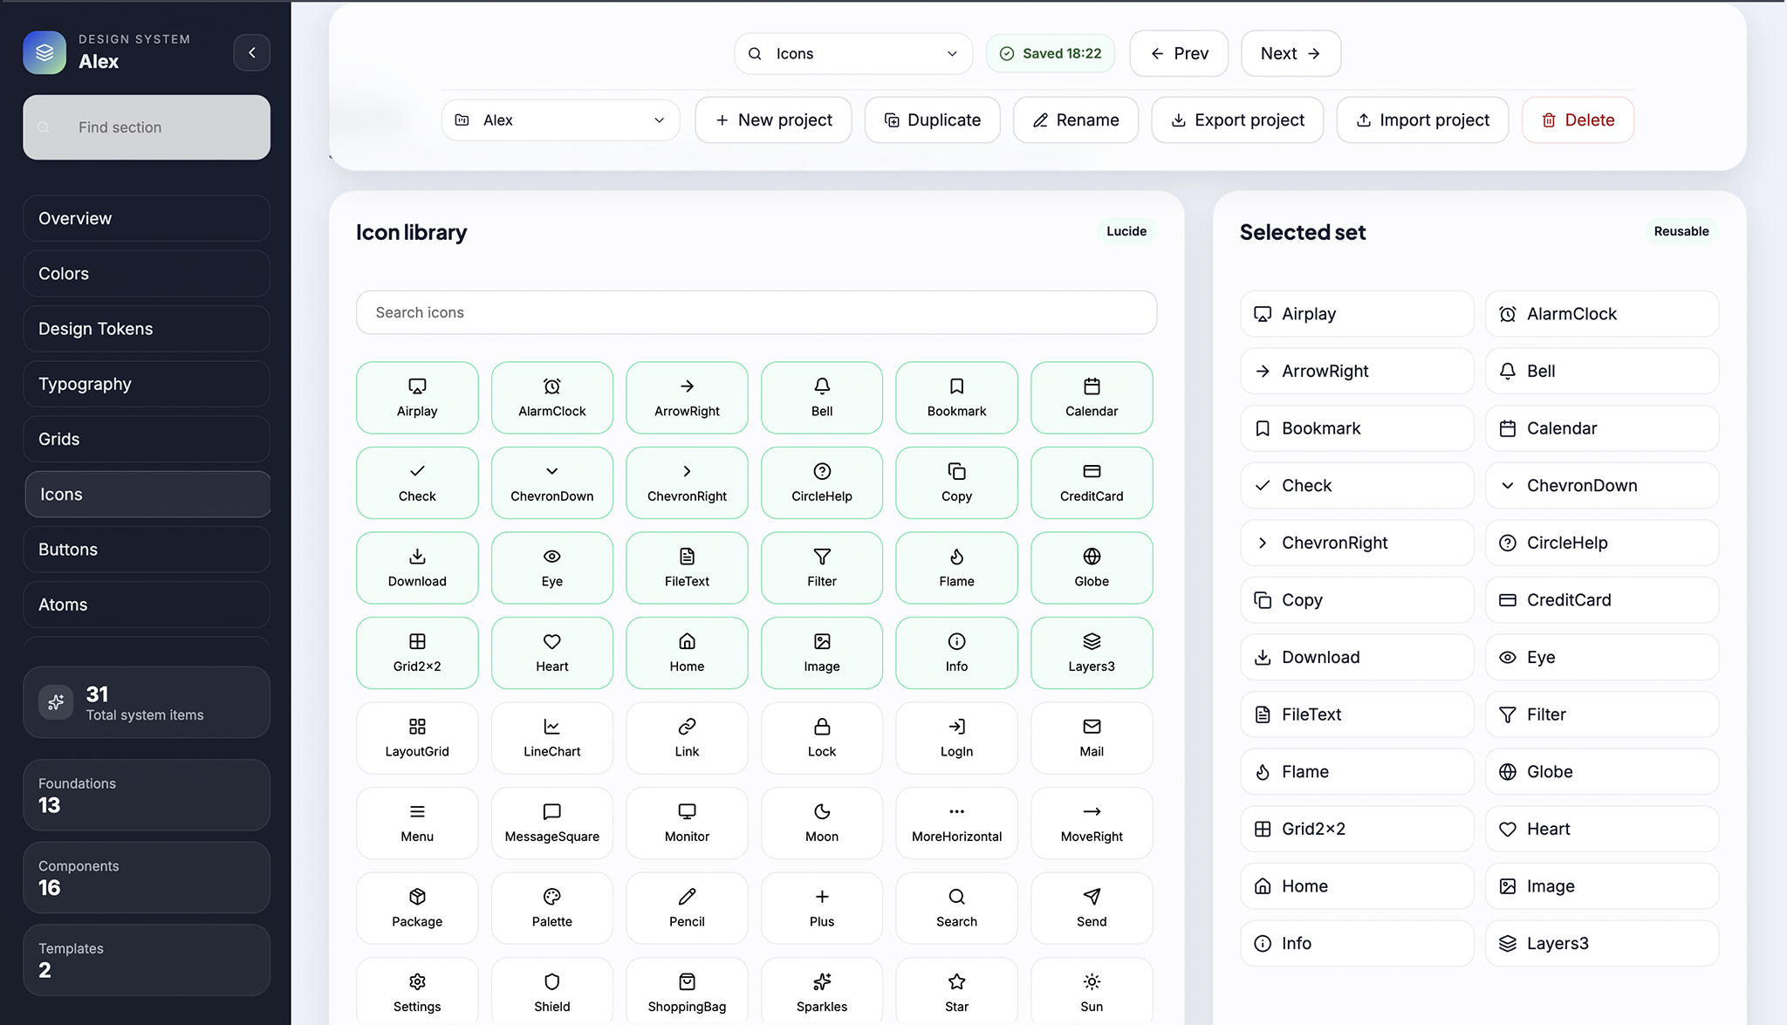Click the Export project button
The image size is (1787, 1025).
pyautogui.click(x=1236, y=120)
